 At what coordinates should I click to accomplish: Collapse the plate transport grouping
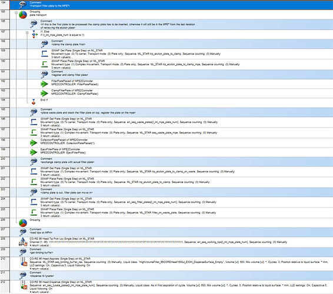[16, 13]
